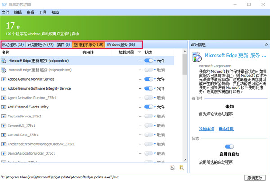Open the 查看 menu
The height and width of the screenshot is (182, 270).
[x=30, y=13]
